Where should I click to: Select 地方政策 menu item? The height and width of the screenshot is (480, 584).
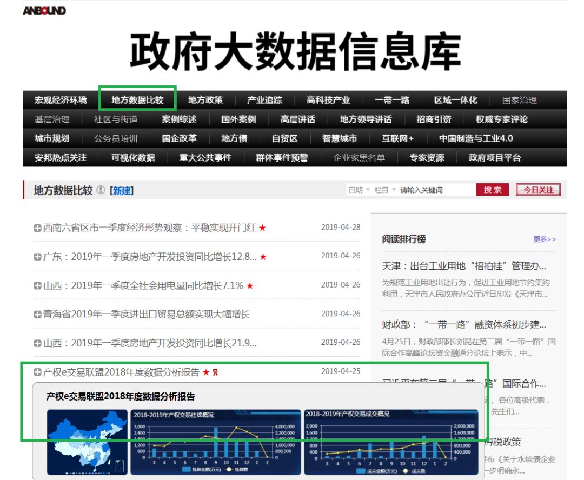click(x=205, y=100)
